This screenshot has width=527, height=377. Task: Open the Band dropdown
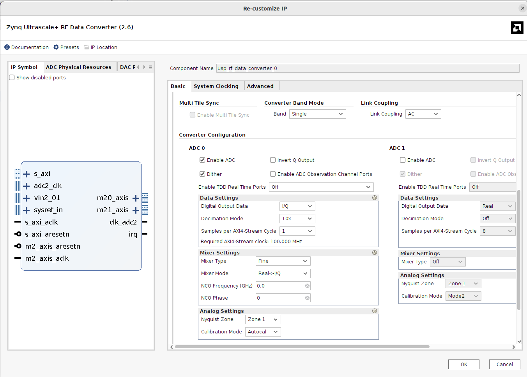pos(317,114)
